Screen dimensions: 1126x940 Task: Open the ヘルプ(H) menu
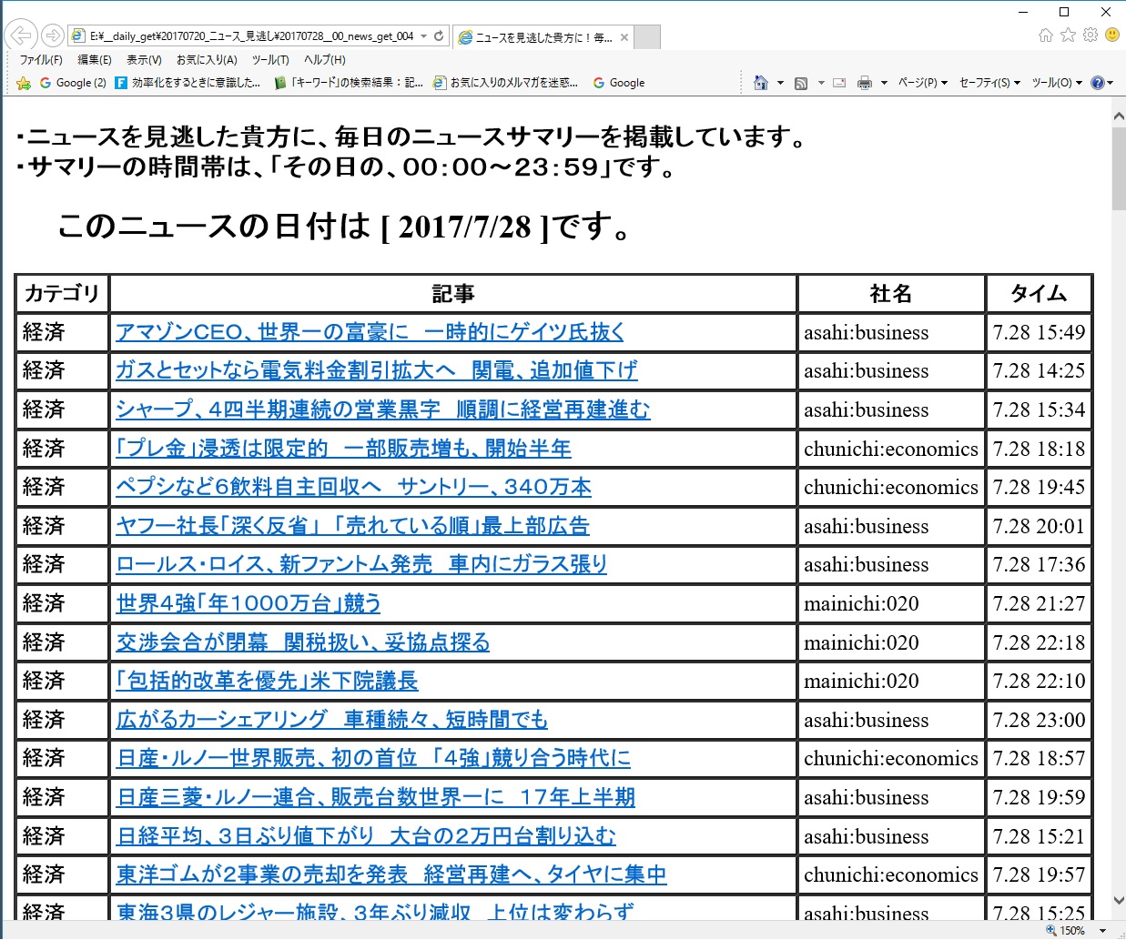[325, 60]
